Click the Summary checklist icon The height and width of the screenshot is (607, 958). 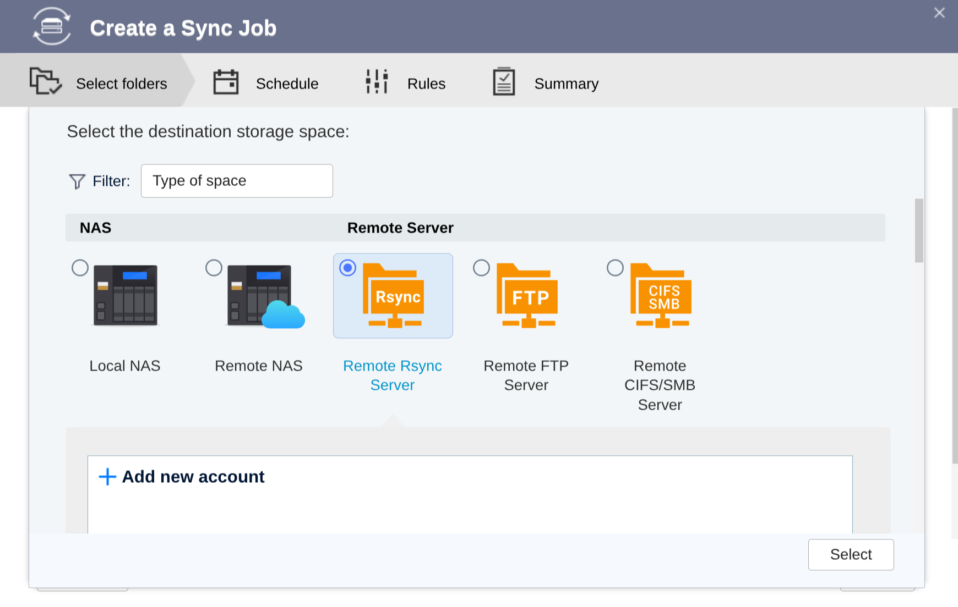[x=504, y=81]
